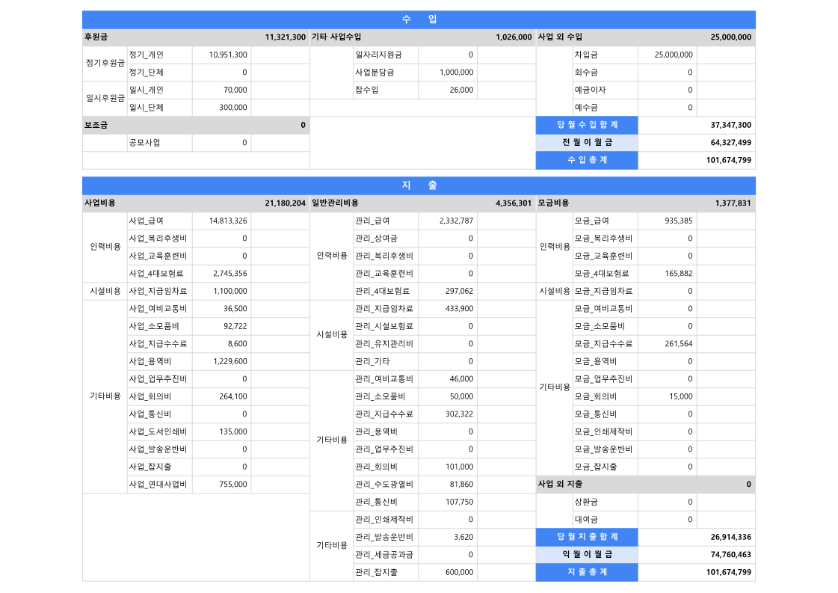Select the '전 월 이 월 금' cell
Viewport: 838px width, 593px height.
[587, 143]
